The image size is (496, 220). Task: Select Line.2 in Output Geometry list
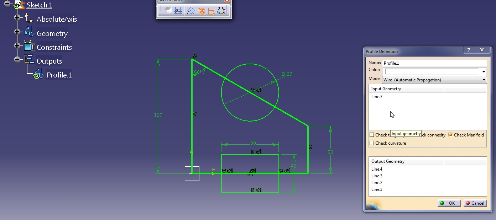(377, 183)
